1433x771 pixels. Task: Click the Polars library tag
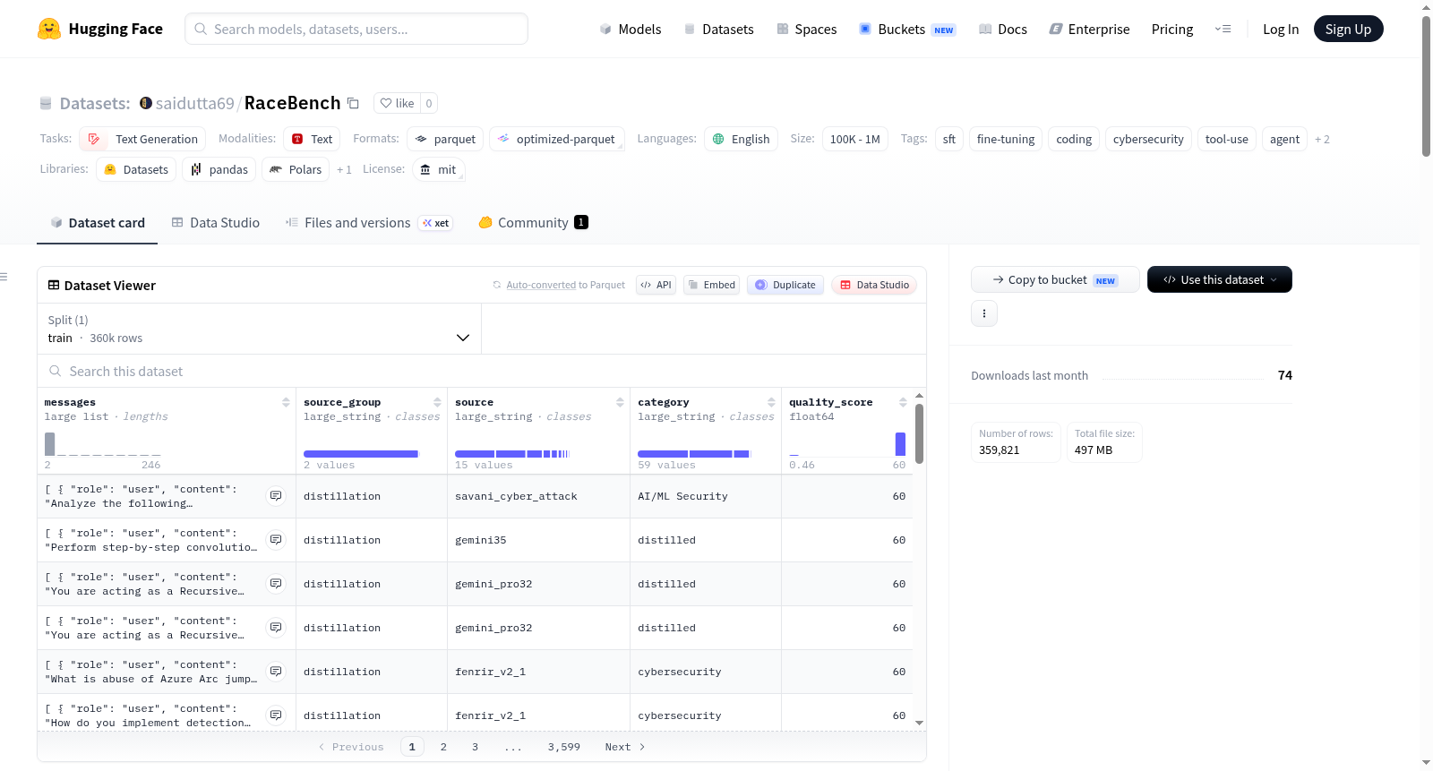(296, 169)
